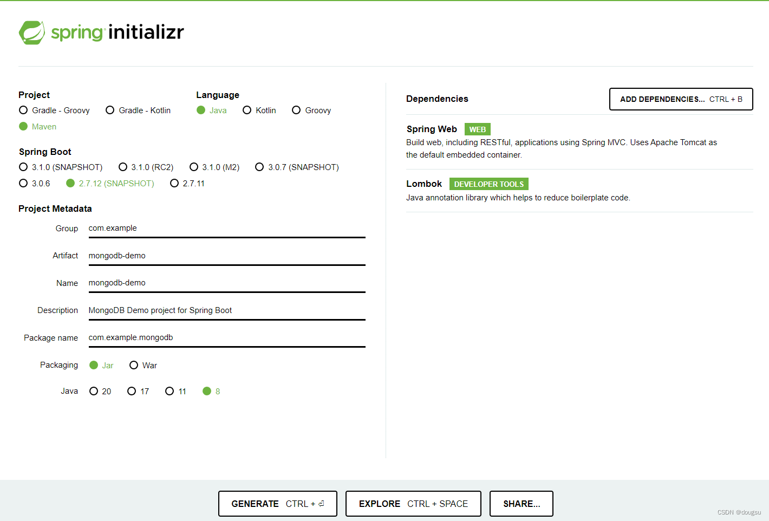Click the Spring Web dependency title
769x521 pixels.
432,129
